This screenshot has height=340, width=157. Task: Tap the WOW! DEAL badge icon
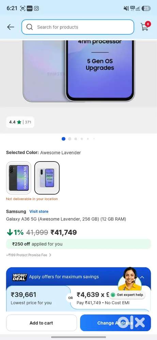click(20, 277)
